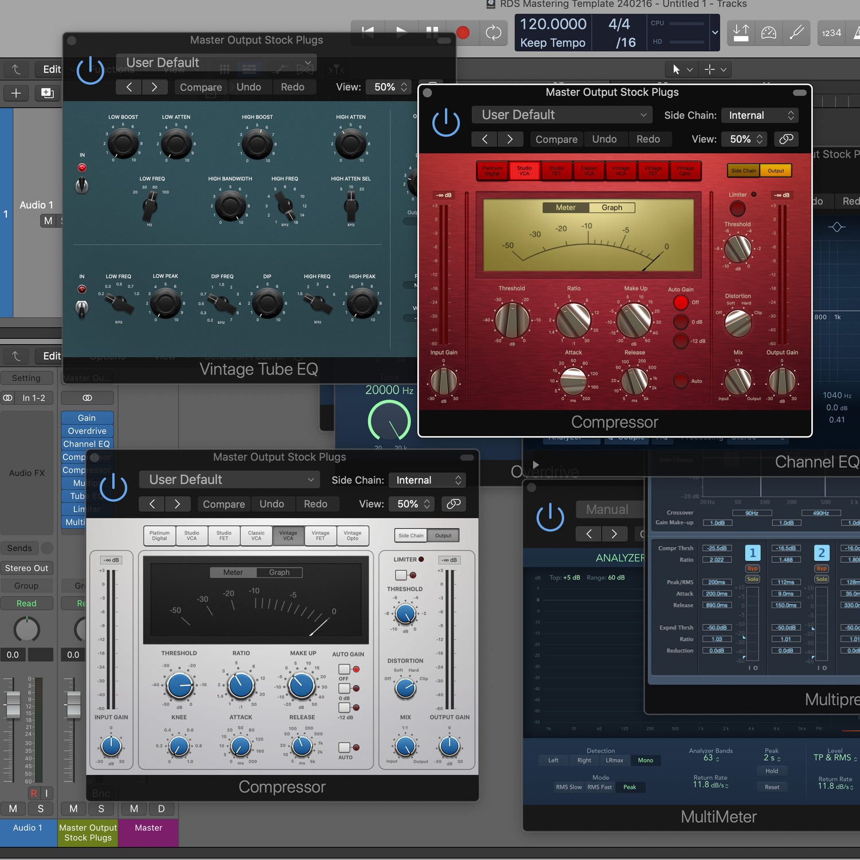Toggle Vintage Tube EQ power button

91,71
